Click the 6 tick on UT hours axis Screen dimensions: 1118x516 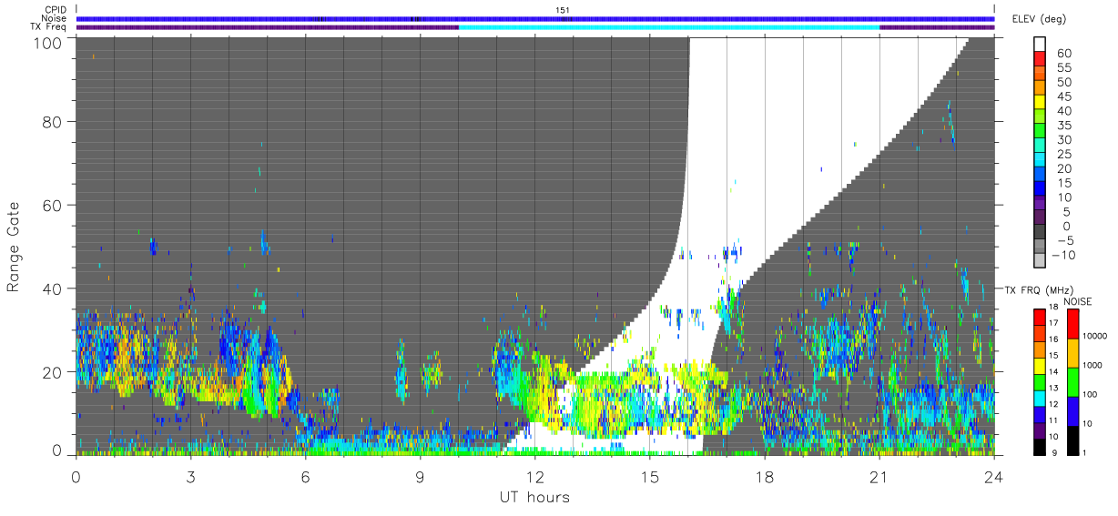click(306, 475)
